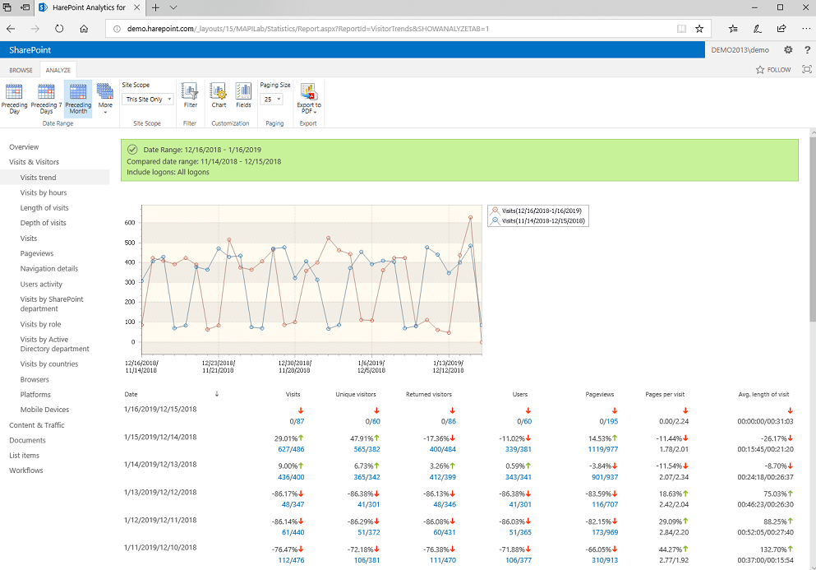This screenshot has width=816, height=570.
Task: Open the Paging Size dropdown
Action: pos(271,99)
